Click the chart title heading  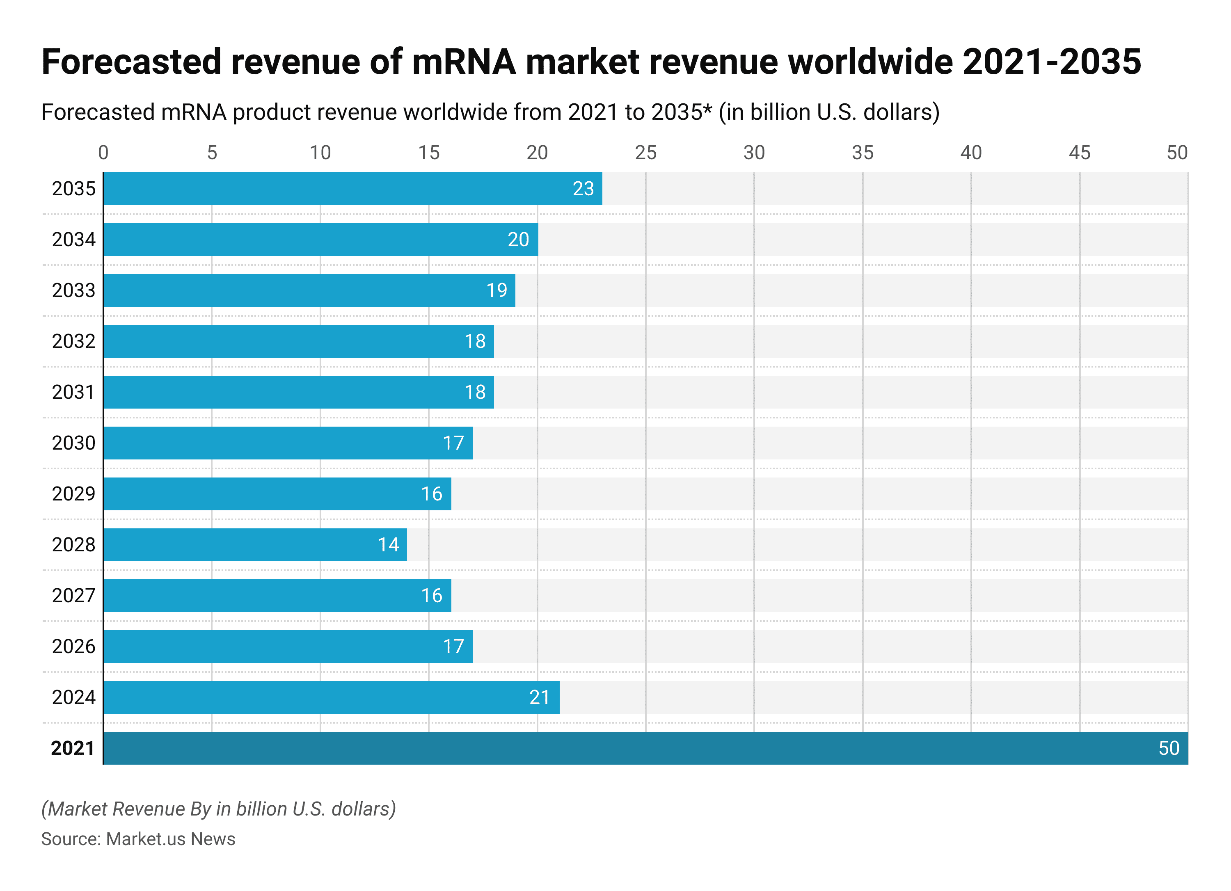coord(591,61)
